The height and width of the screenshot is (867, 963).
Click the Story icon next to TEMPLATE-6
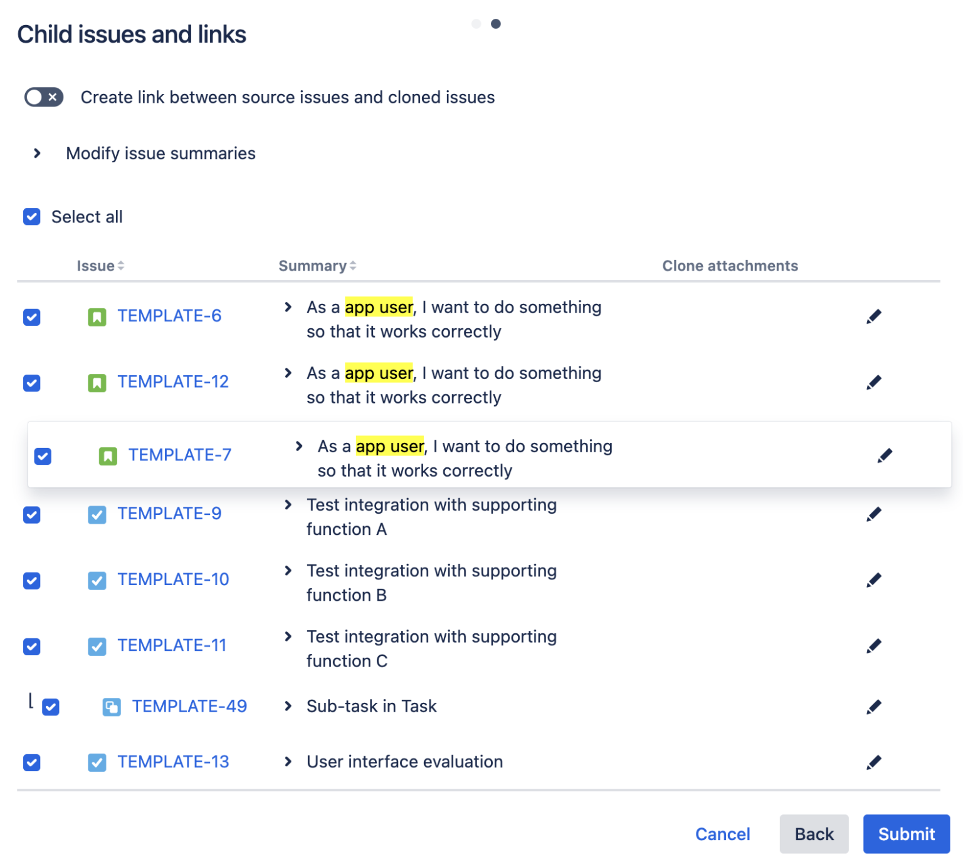pos(97,316)
